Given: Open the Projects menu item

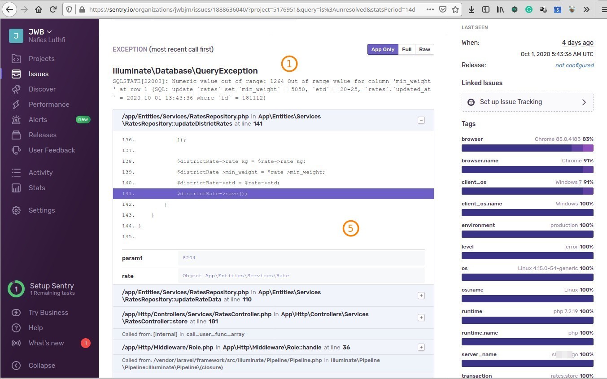Looking at the screenshot, I should (x=41, y=59).
